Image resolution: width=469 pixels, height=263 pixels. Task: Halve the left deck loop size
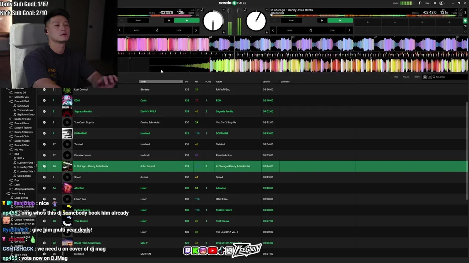[119, 30]
